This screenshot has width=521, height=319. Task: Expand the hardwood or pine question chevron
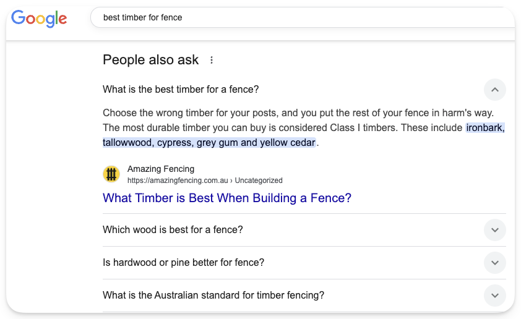494,263
